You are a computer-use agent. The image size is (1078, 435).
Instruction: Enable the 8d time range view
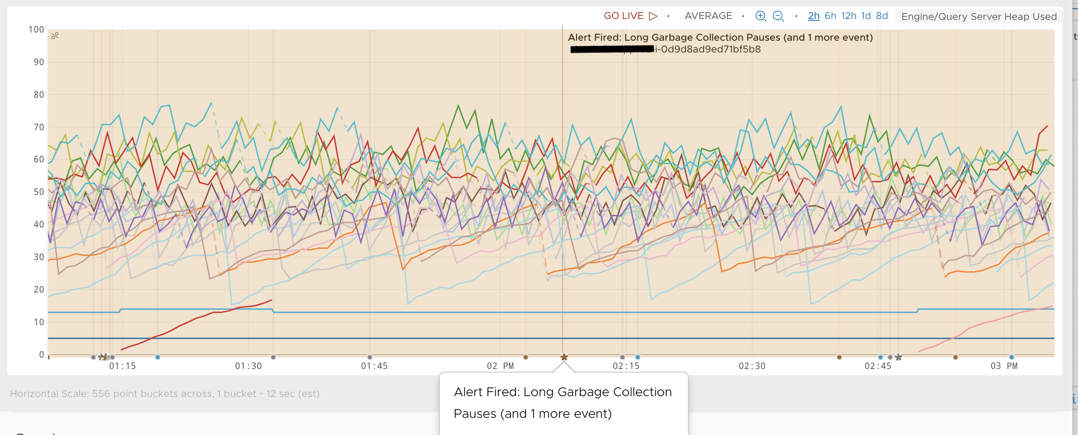click(x=882, y=15)
